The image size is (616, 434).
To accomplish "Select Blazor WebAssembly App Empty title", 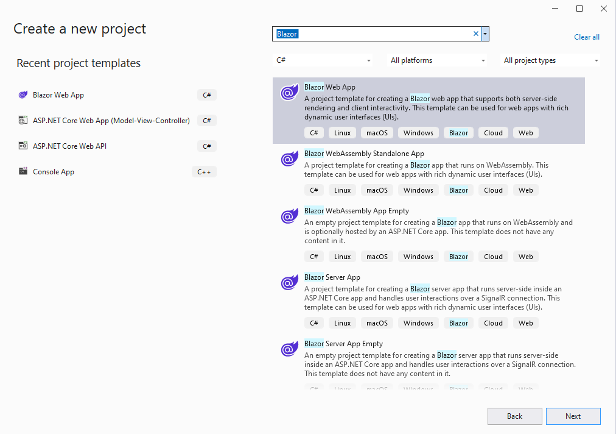I will pyautogui.click(x=357, y=211).
